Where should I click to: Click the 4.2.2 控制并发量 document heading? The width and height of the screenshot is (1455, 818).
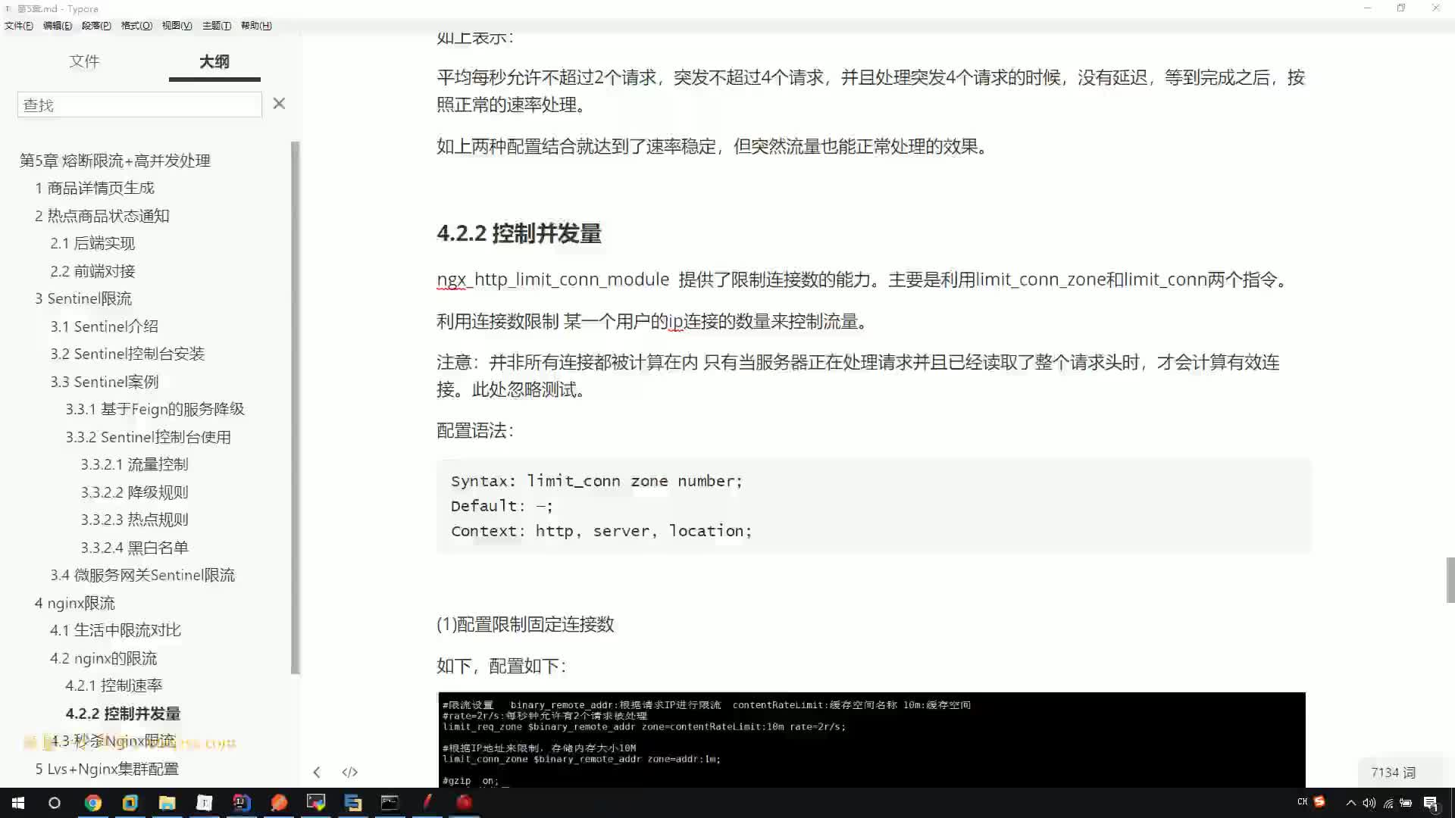[x=519, y=233]
